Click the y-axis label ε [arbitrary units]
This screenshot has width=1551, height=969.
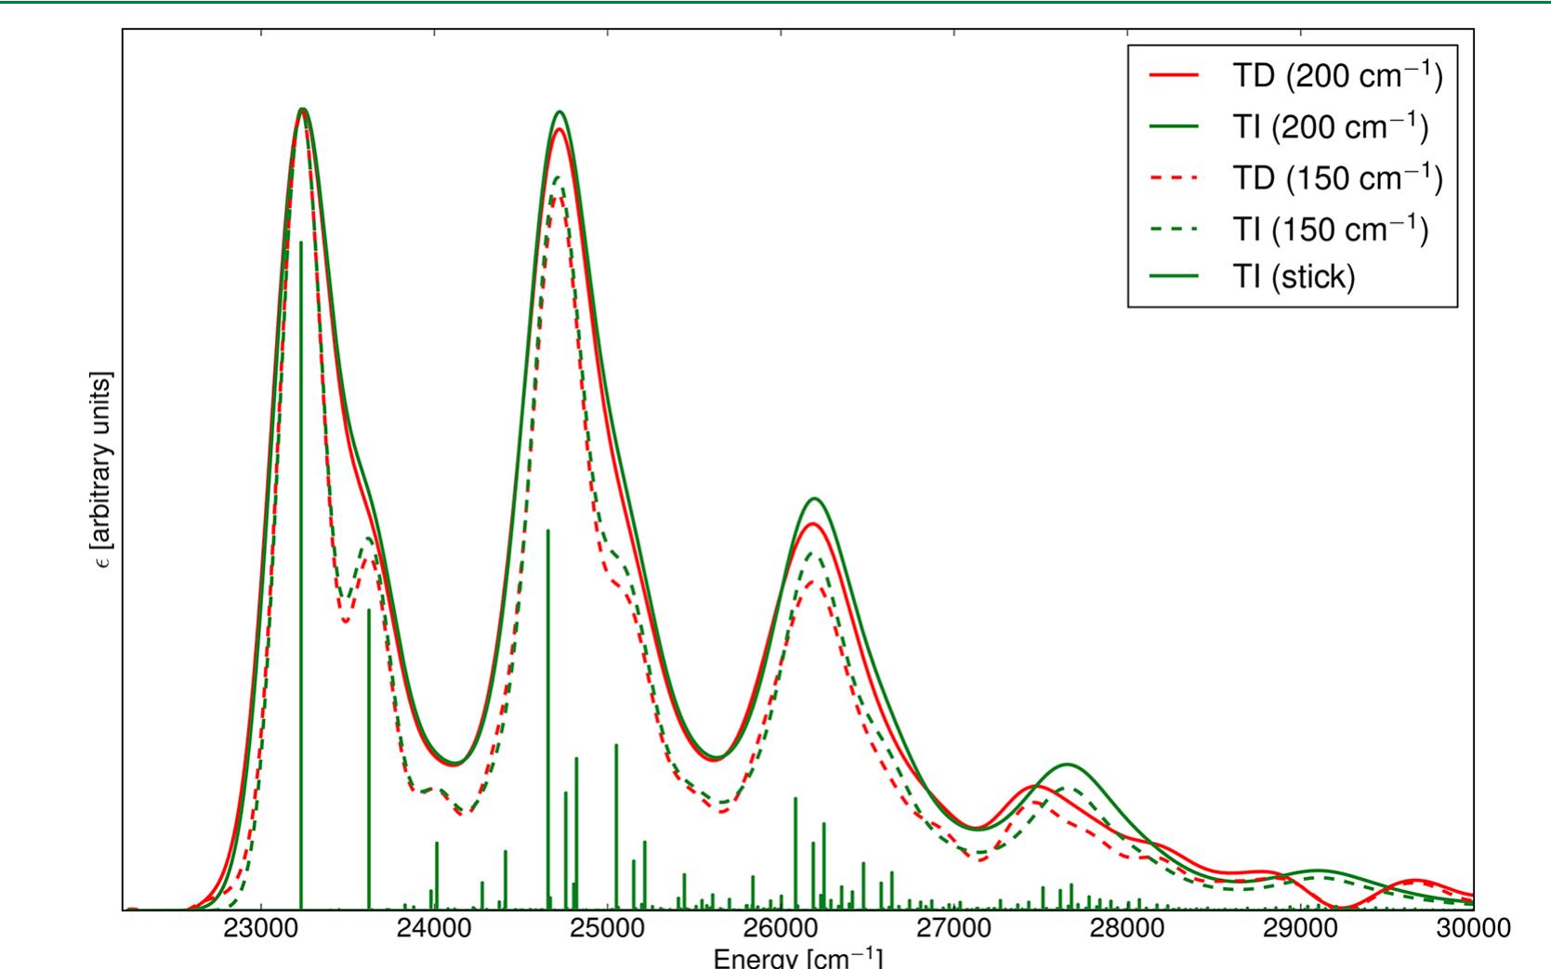click(100, 469)
